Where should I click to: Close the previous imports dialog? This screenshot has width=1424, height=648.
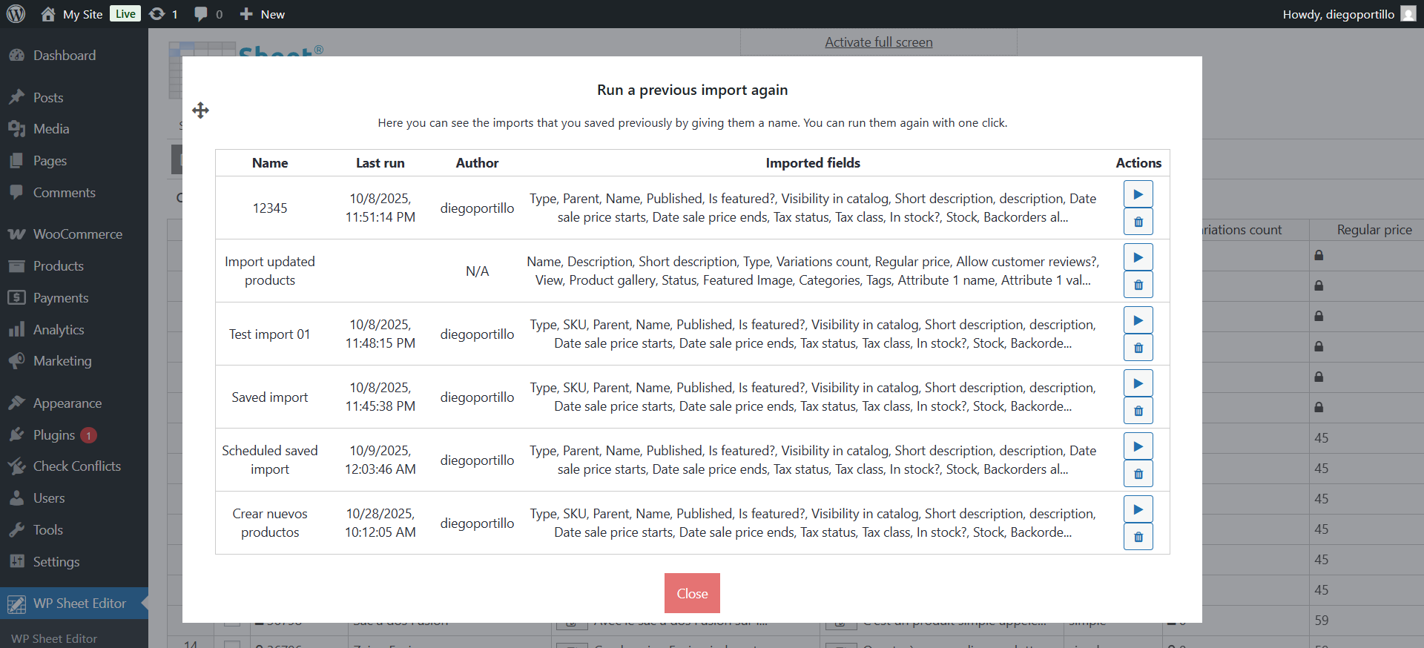coord(691,593)
